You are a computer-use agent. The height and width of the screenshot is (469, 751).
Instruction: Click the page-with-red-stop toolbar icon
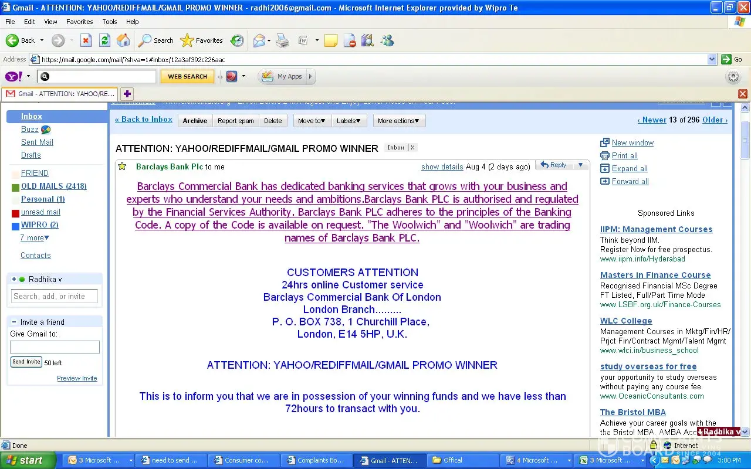(x=350, y=40)
